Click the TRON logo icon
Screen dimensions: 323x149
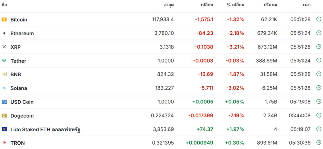pyautogui.click(x=4, y=143)
